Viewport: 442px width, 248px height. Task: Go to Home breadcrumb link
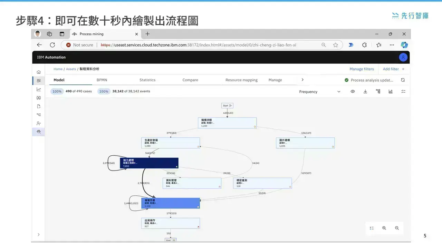[58, 69]
